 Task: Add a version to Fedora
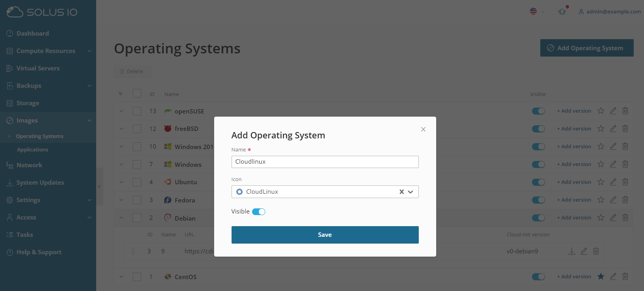574,200
